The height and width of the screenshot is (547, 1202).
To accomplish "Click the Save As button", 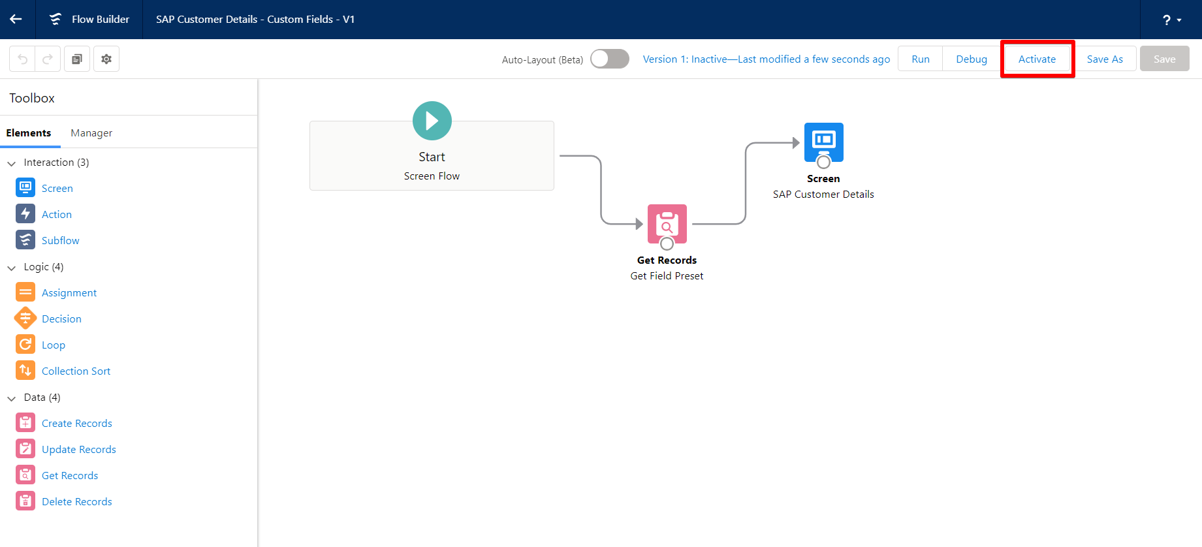I will click(1105, 59).
